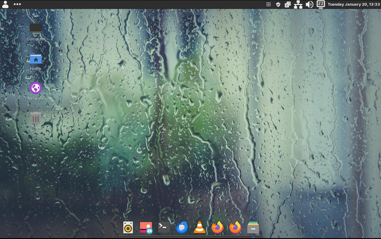Open the file manager in the dock
The width and height of the screenshot is (381, 239).
(x=253, y=228)
